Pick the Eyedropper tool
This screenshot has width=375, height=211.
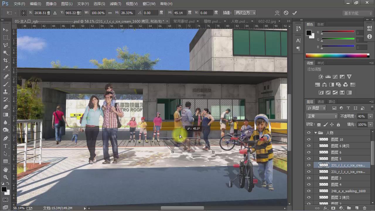[6, 68]
